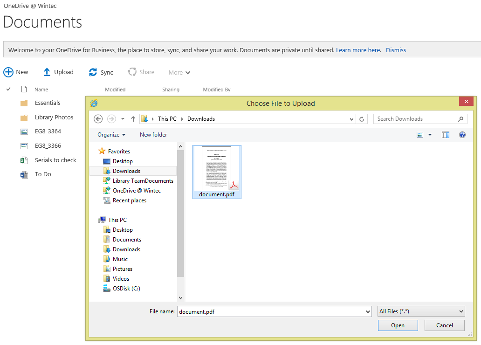Click the Modified By column header
The image size is (481, 345).
217,90
